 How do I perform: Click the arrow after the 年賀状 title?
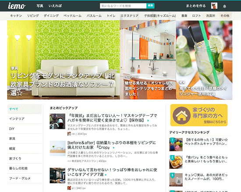[148, 121]
